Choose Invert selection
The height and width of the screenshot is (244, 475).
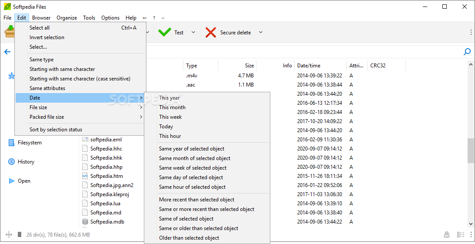coord(80,37)
